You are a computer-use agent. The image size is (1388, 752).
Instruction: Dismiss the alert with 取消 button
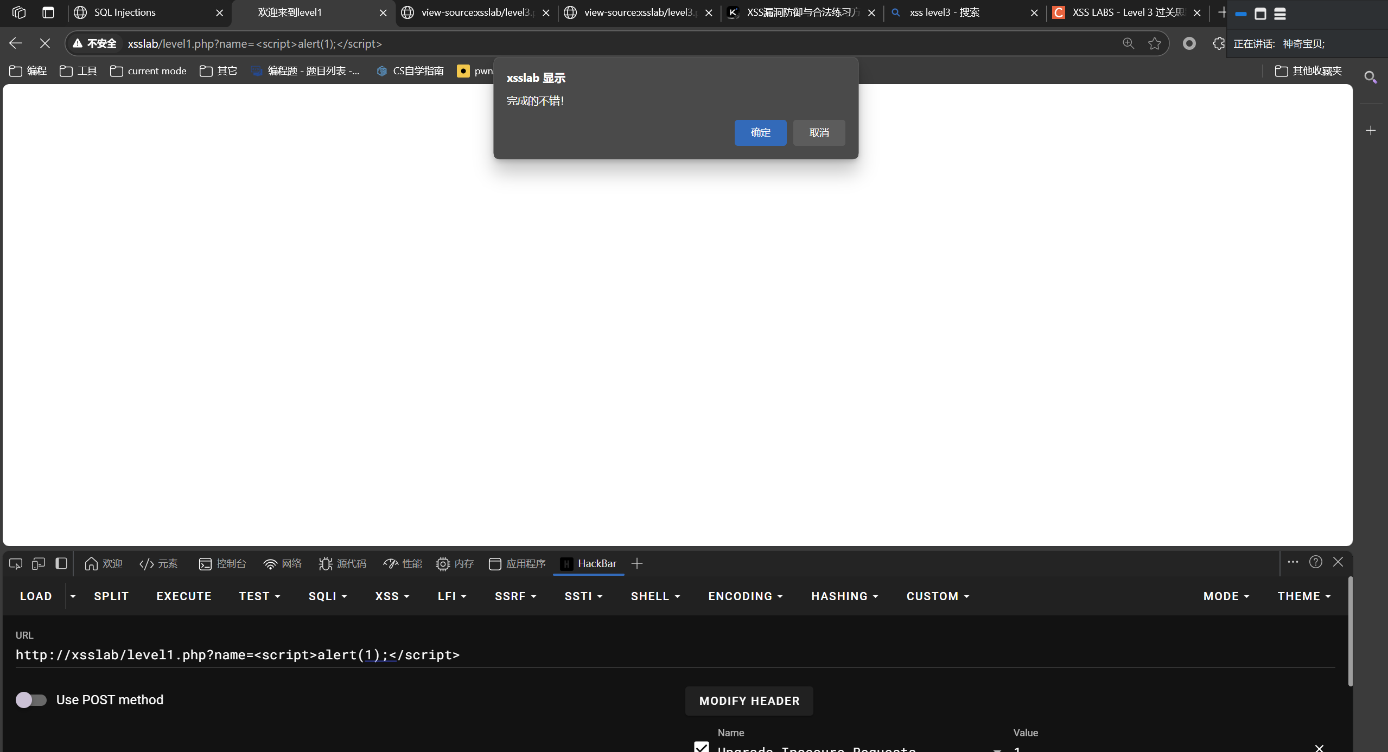(819, 133)
